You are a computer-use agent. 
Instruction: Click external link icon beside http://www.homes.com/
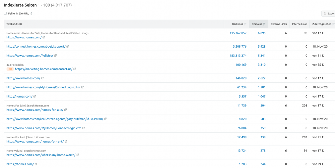42,78
